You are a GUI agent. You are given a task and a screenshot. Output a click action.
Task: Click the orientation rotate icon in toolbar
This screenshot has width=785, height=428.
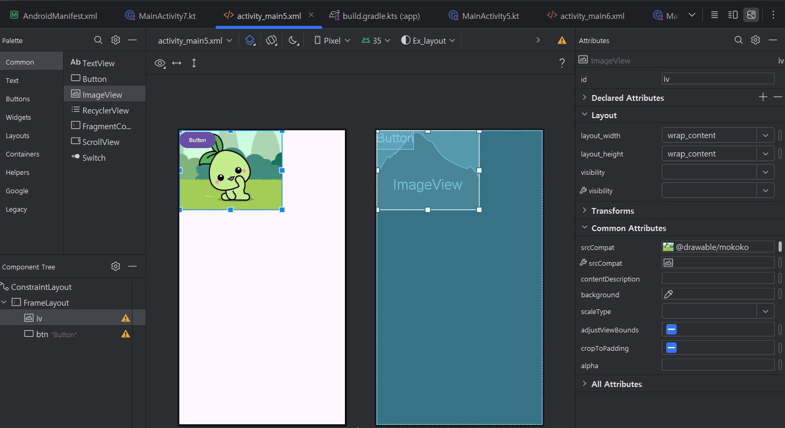click(x=271, y=40)
